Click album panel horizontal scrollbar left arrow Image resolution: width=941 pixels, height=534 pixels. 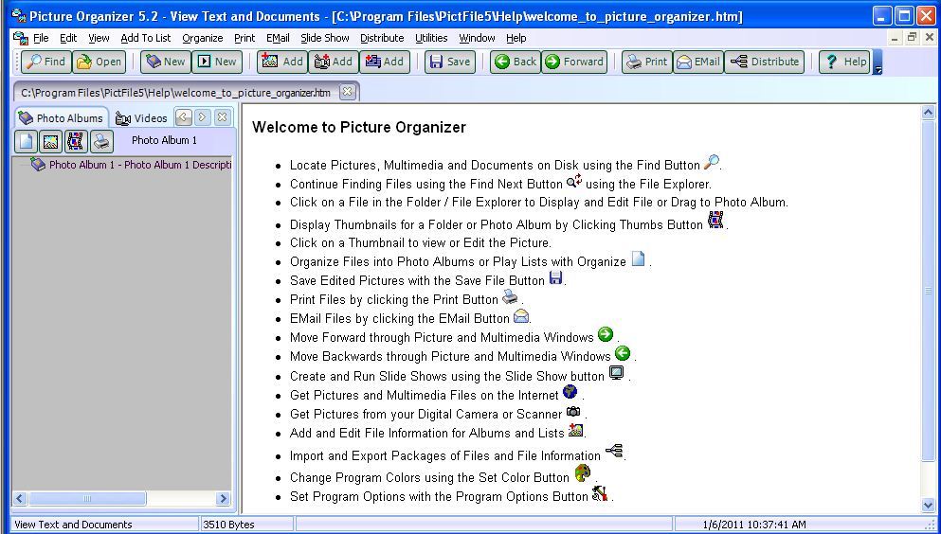click(20, 499)
